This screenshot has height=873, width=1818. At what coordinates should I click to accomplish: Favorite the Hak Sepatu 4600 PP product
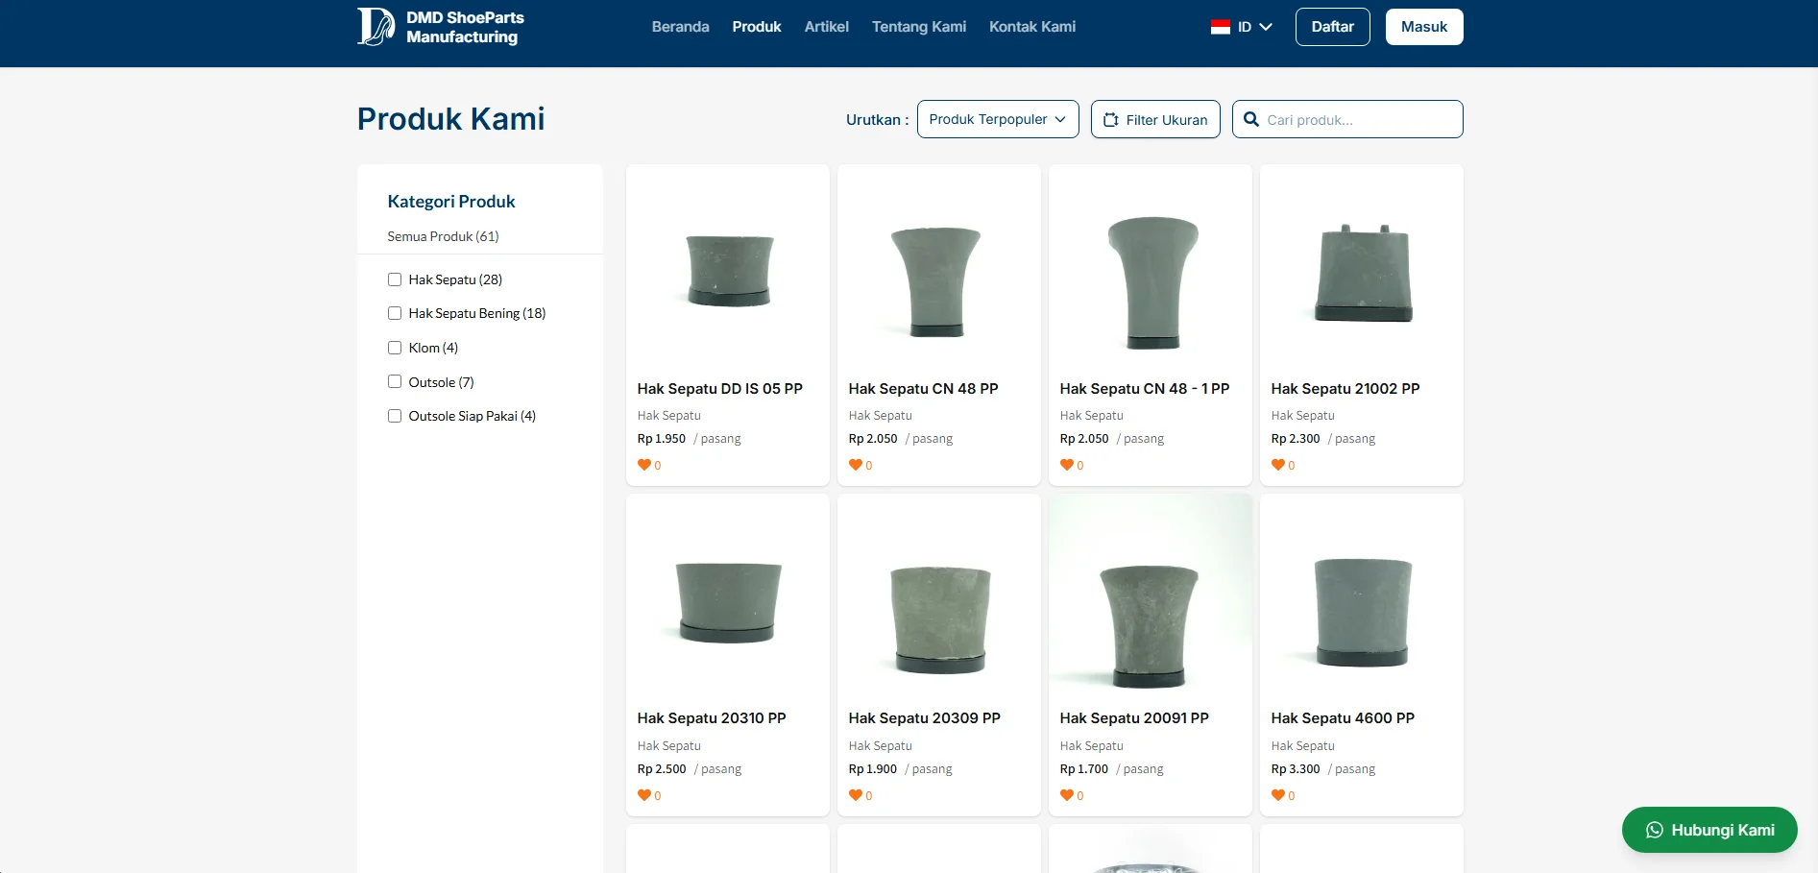point(1278,795)
